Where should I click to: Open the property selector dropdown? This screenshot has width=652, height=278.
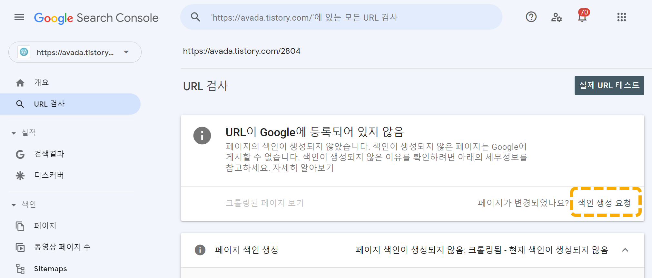coord(75,52)
